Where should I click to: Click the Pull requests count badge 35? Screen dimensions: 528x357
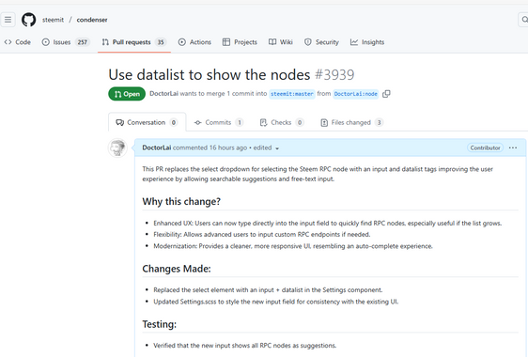161,42
